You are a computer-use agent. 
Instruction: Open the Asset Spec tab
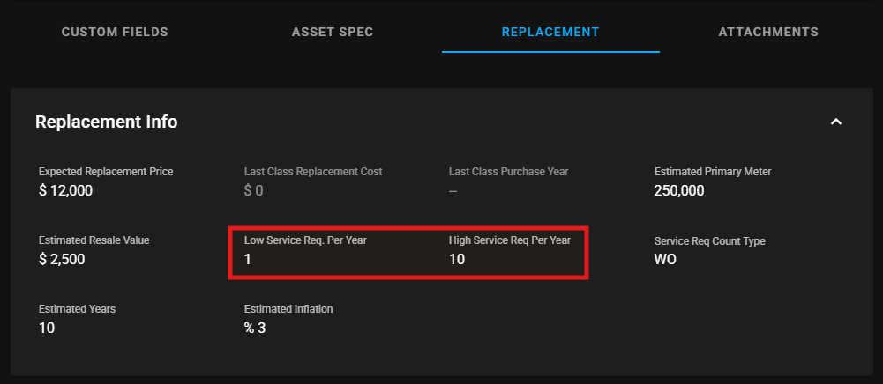(333, 32)
